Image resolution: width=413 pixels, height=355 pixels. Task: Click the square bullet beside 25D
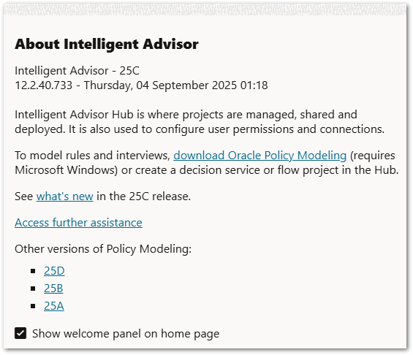[33, 271]
